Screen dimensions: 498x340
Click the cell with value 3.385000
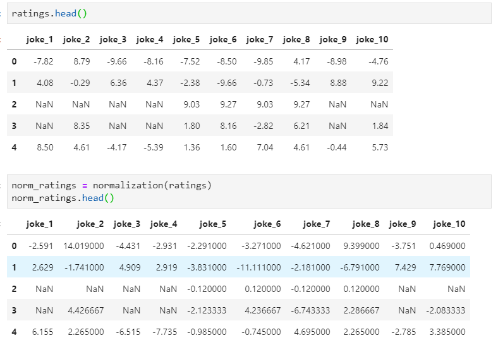(447, 332)
